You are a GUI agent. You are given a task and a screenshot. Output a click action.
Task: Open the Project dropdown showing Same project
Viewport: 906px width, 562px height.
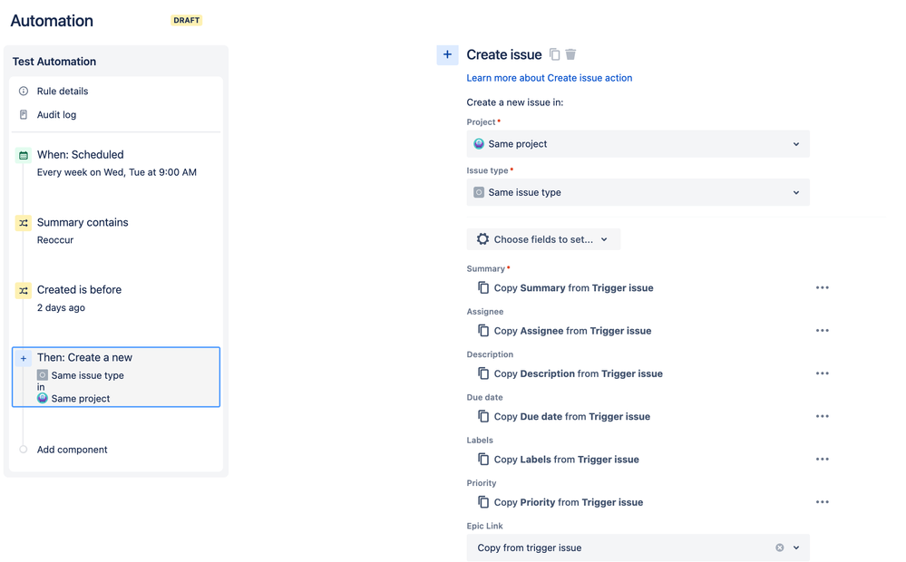click(638, 144)
